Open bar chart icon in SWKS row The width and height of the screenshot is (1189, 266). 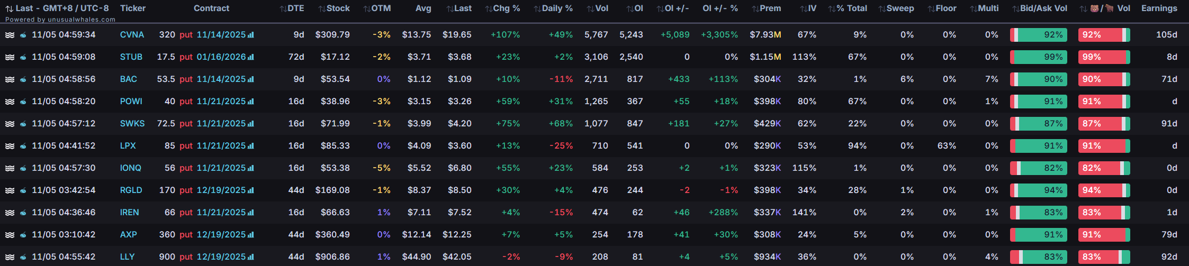[251, 124]
